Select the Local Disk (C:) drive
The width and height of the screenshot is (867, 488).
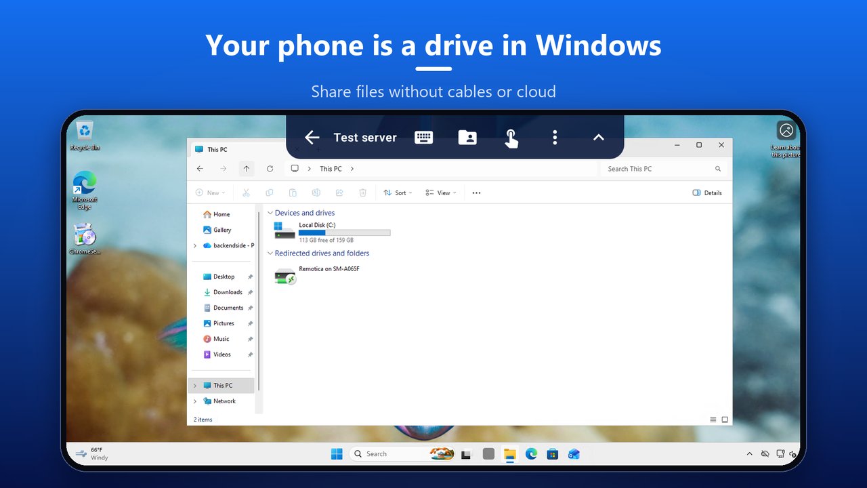[x=332, y=232]
